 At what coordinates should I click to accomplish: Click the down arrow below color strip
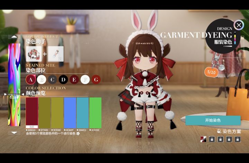point(14,133)
